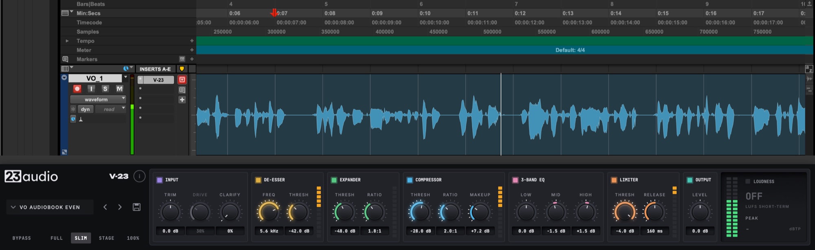Open the VO_1 track name dropdown arrow
815x250 pixels.
tap(126, 77)
